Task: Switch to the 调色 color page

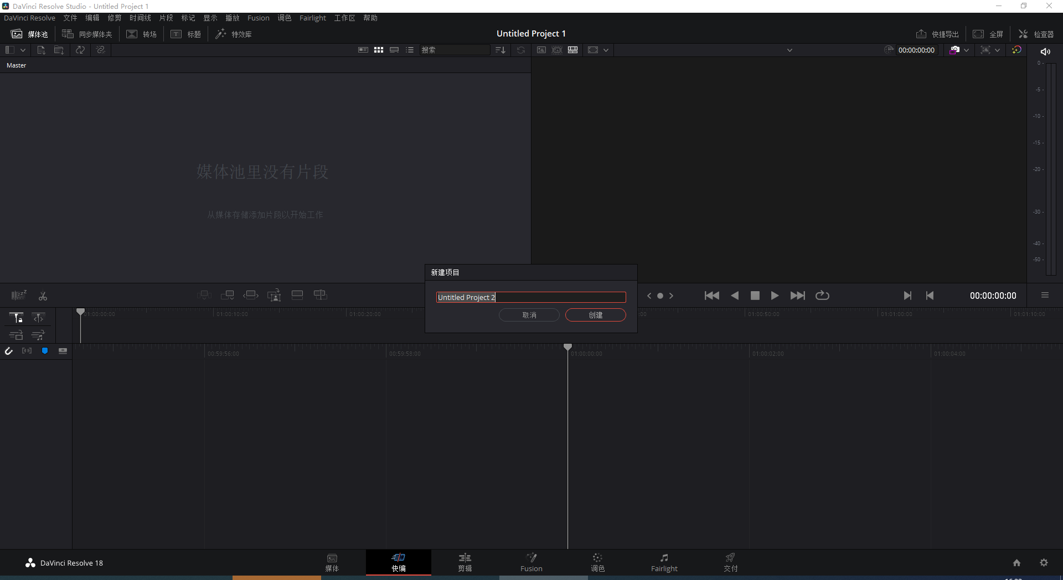Action: point(597,562)
